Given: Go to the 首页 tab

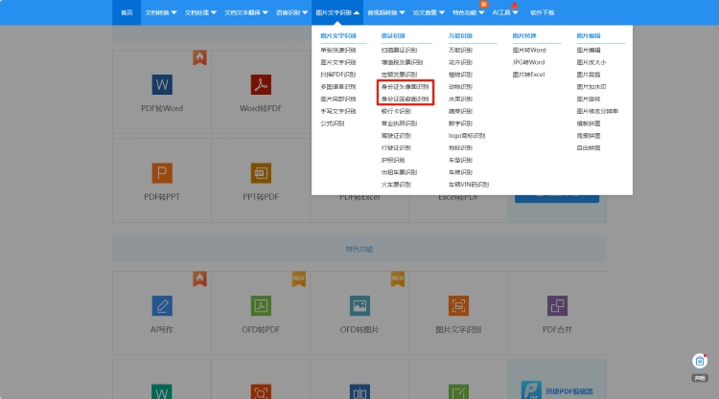Looking at the screenshot, I should click(127, 13).
